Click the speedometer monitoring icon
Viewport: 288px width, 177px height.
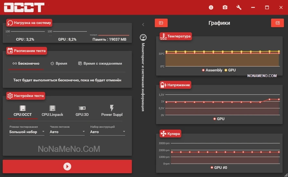pyautogui.click(x=143, y=37)
